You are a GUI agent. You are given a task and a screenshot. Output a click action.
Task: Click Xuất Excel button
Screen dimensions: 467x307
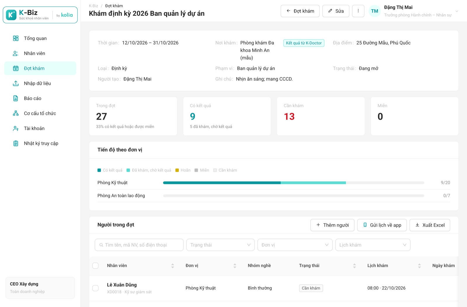point(430,225)
